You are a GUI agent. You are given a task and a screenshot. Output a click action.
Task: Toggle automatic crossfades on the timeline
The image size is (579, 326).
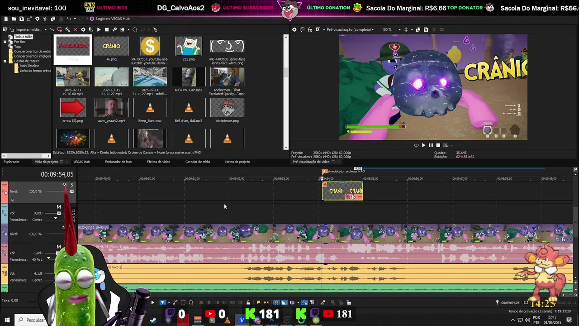(x=284, y=302)
